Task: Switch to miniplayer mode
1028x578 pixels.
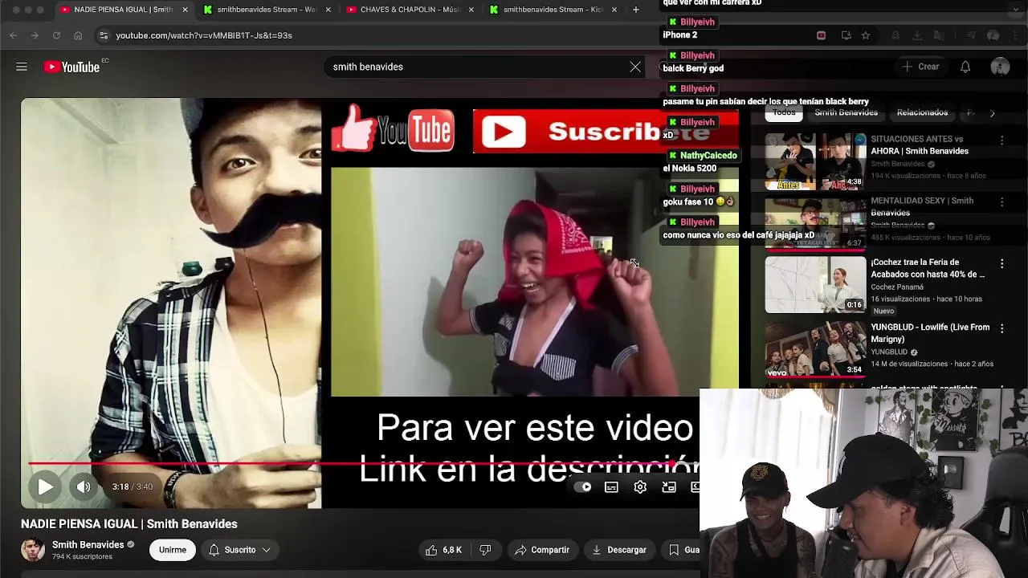Action: (x=668, y=486)
